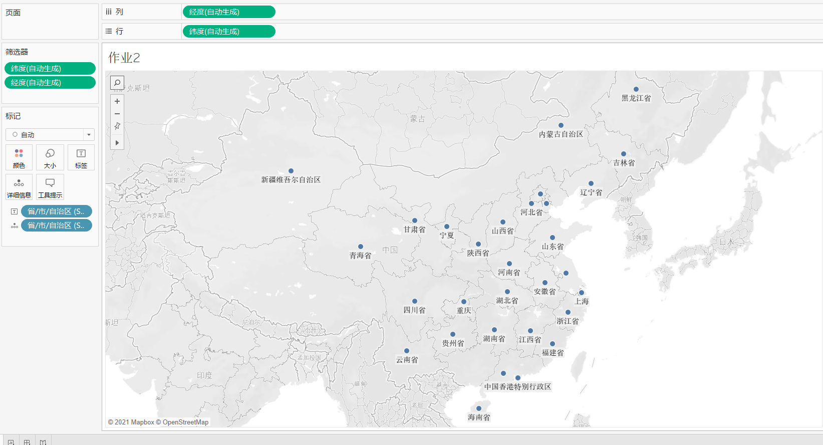Open the map search tool

[x=117, y=83]
